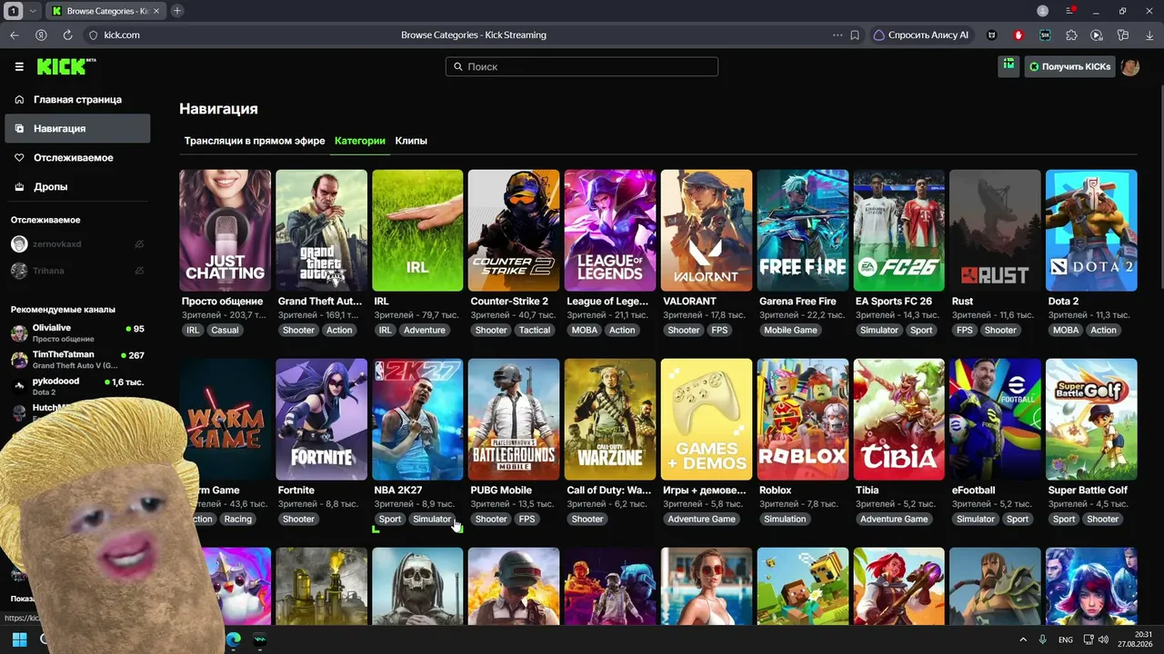
Task: Open browser downloads
Action: (x=1149, y=35)
